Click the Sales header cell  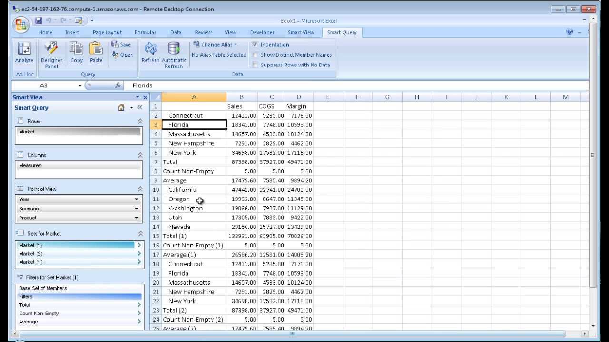coord(242,106)
